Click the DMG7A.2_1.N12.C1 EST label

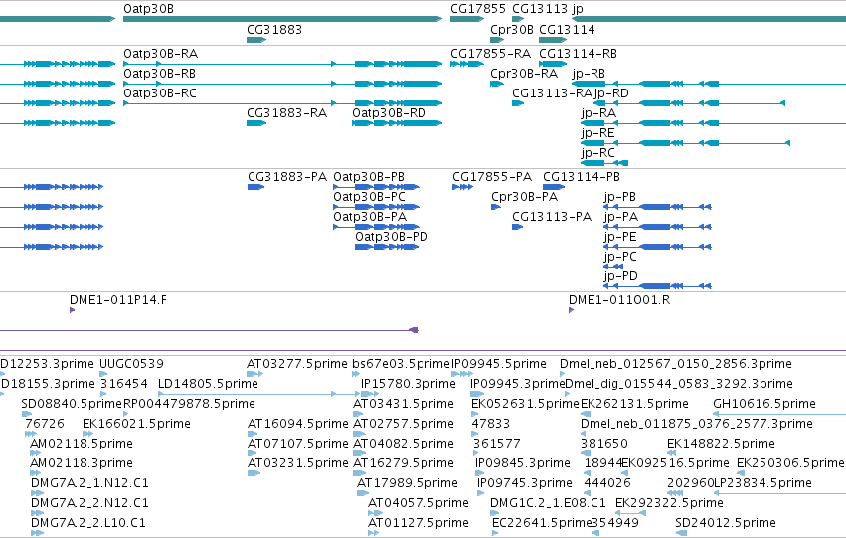89,483
